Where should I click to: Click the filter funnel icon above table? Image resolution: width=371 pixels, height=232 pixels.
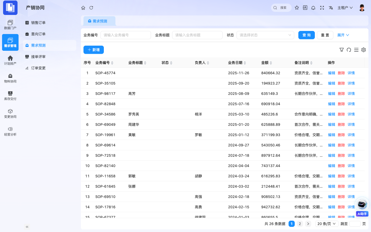(342, 50)
